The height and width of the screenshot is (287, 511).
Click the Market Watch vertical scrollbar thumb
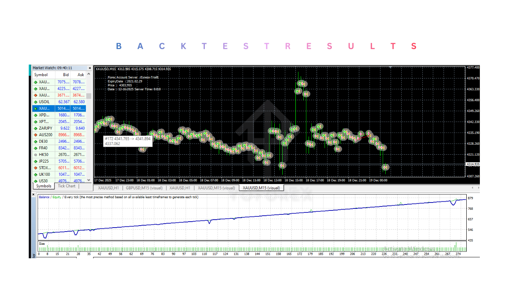tap(89, 96)
